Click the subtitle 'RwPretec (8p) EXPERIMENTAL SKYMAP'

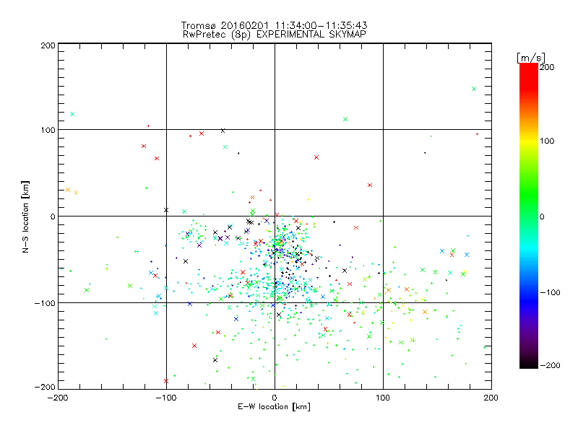275,34
